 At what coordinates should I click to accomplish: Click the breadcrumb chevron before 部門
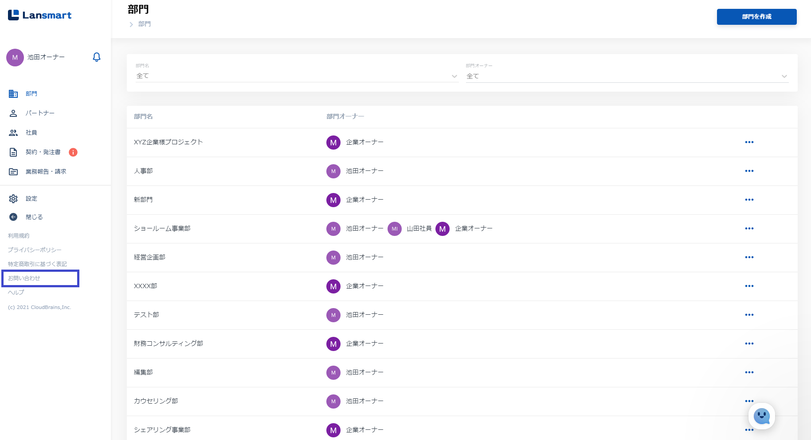pyautogui.click(x=131, y=24)
